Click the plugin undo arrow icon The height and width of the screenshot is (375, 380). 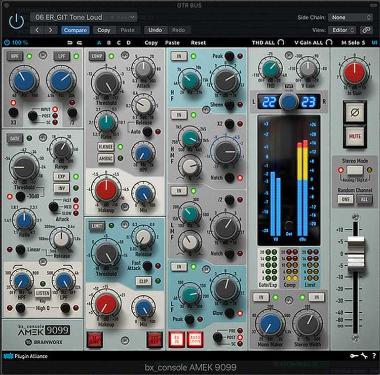click(x=70, y=43)
